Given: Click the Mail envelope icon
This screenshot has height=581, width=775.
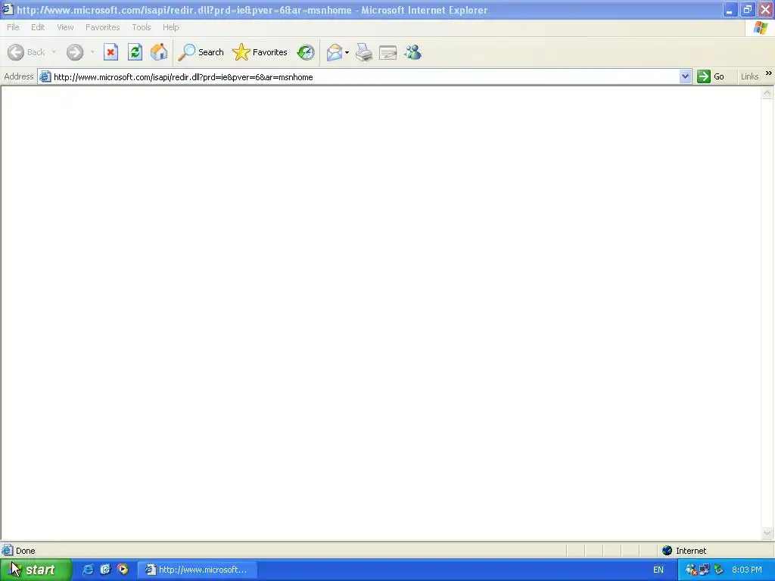Looking at the screenshot, I should [335, 52].
